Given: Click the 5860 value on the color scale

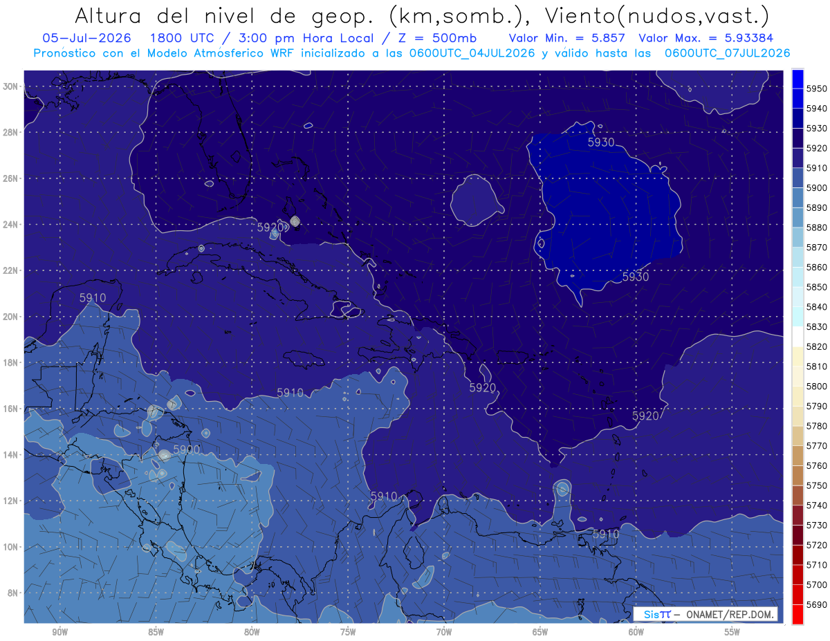Looking at the screenshot, I should (817, 267).
